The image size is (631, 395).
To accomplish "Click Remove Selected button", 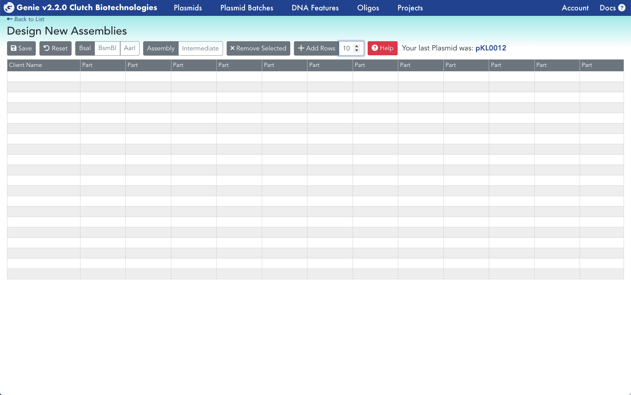I will (258, 48).
